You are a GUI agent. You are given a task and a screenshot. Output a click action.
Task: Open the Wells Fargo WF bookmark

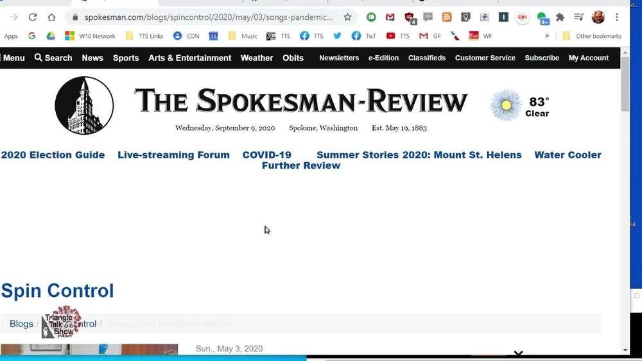click(480, 36)
